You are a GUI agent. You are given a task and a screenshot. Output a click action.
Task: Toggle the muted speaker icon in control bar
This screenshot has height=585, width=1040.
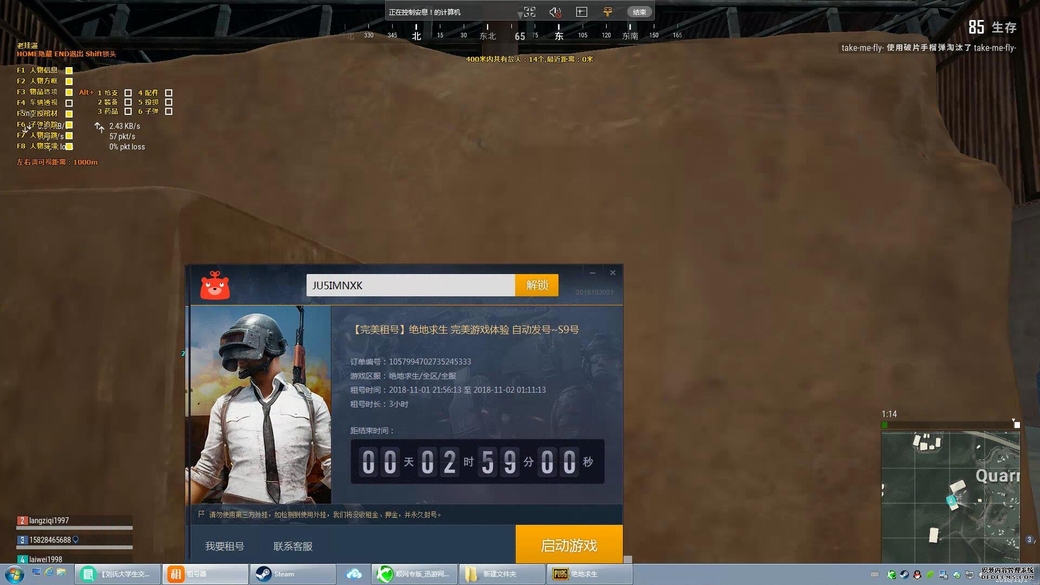555,12
